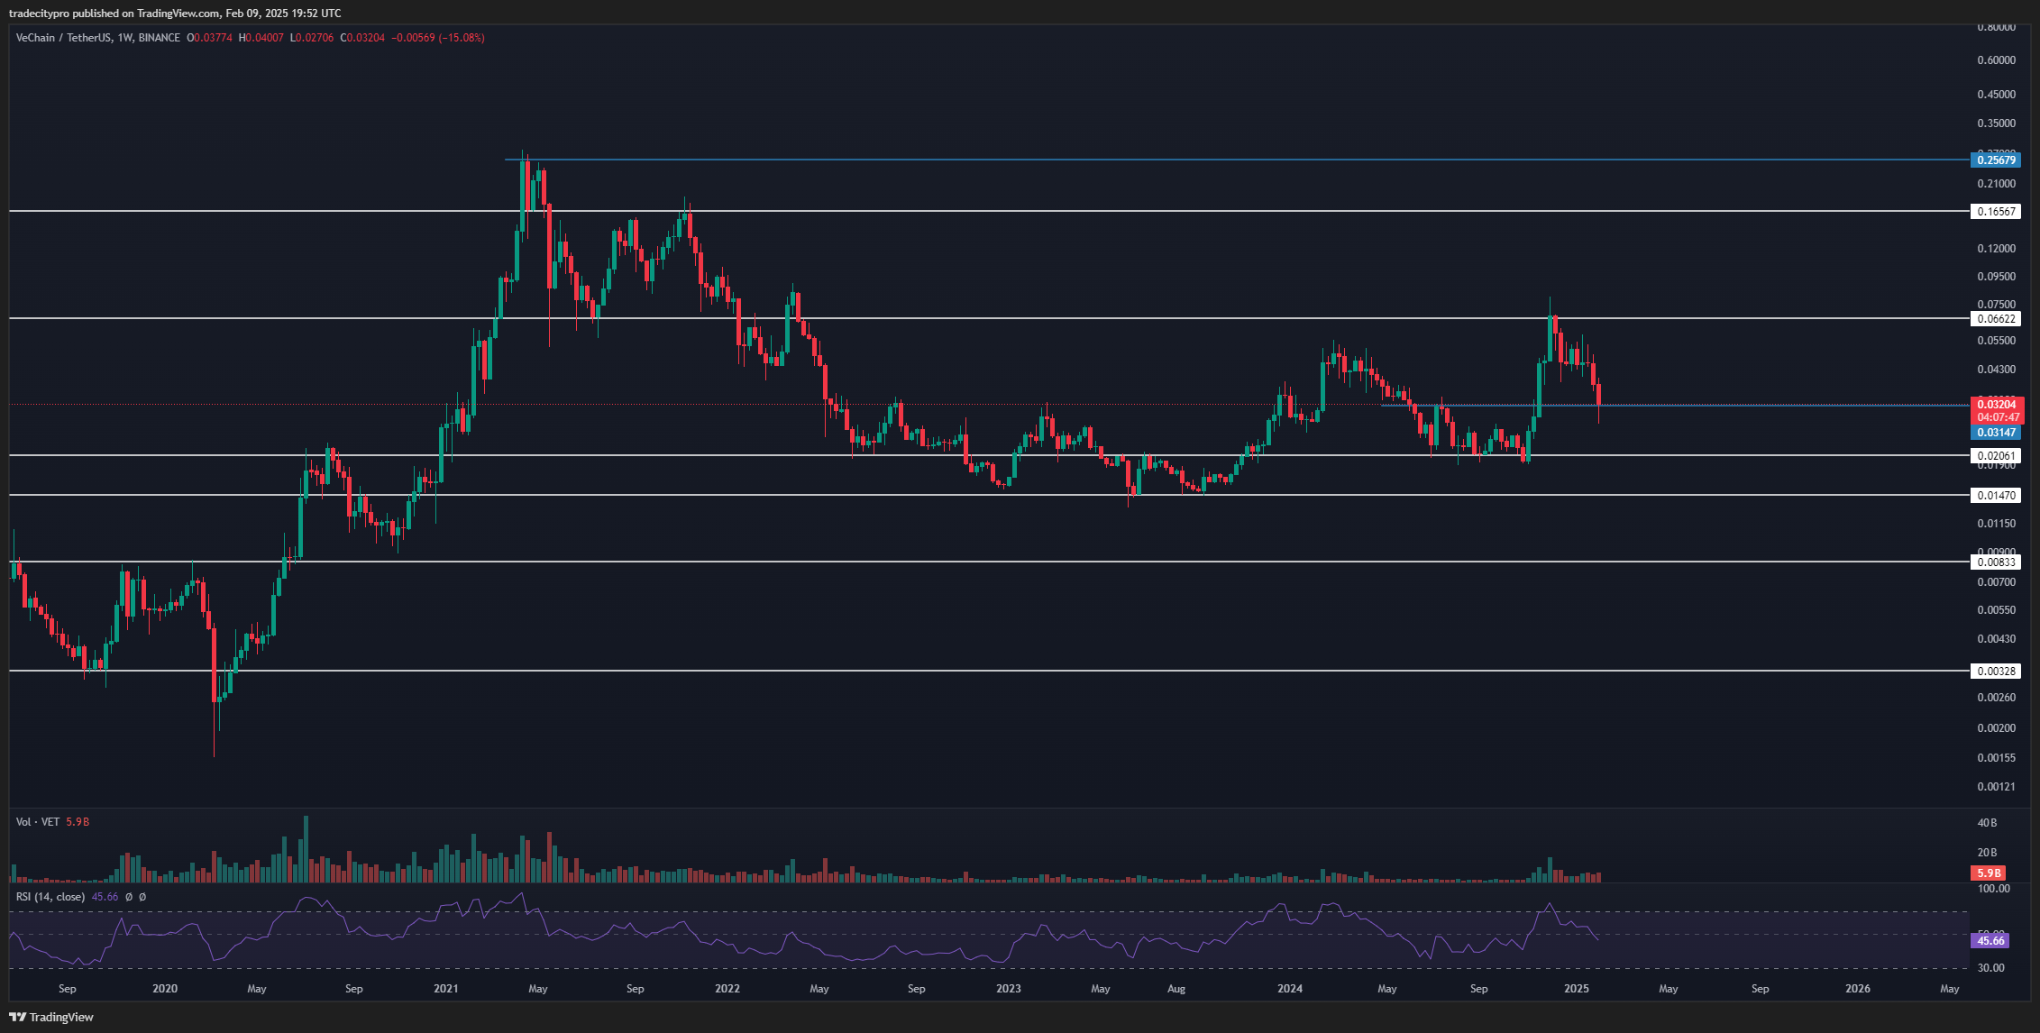Click the 0.12000 price axis label
The width and height of the screenshot is (2040, 1033).
click(1995, 249)
